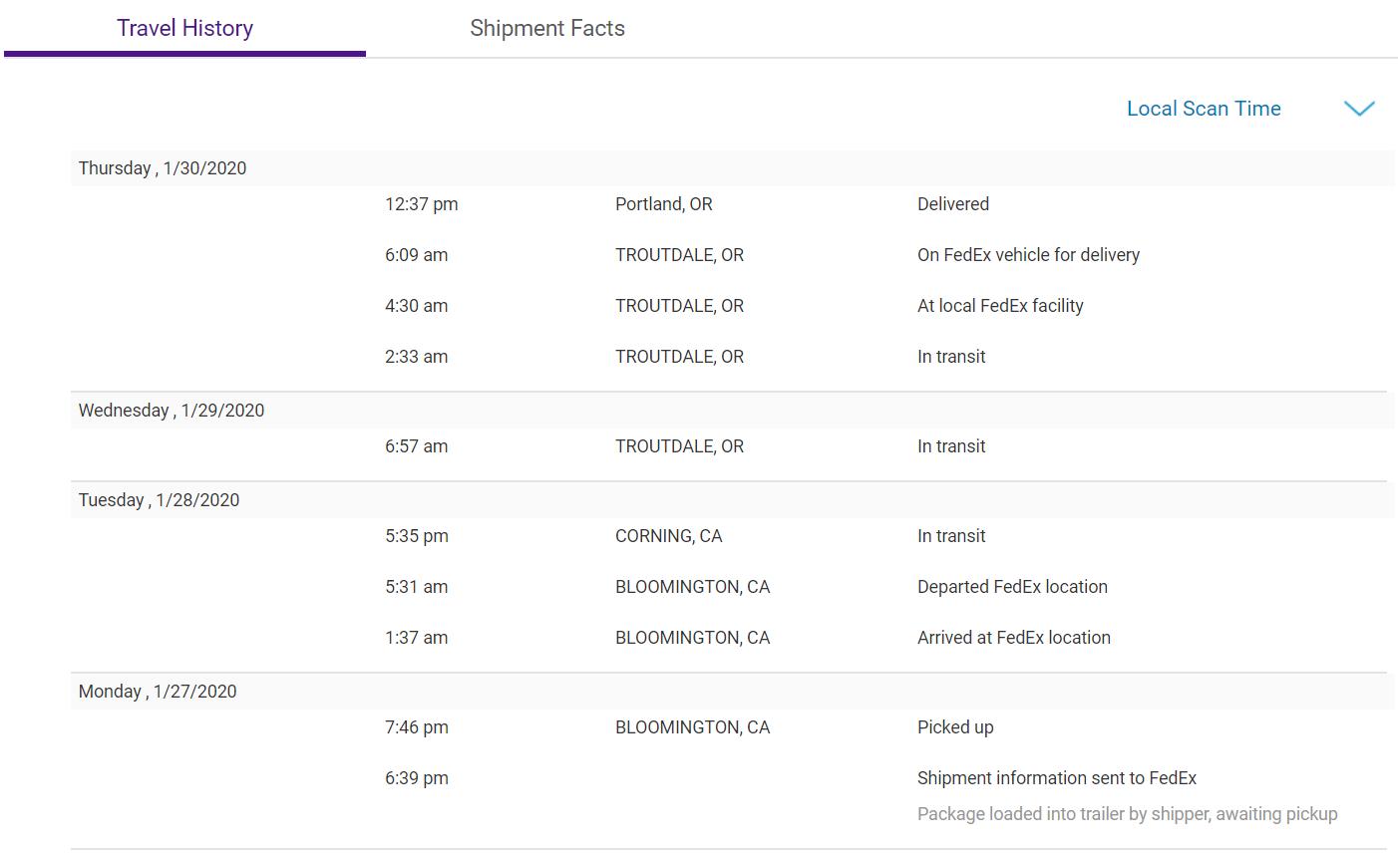This screenshot has height=854, width=1398.
Task: Select the Portland, OR location
Action: tap(664, 204)
